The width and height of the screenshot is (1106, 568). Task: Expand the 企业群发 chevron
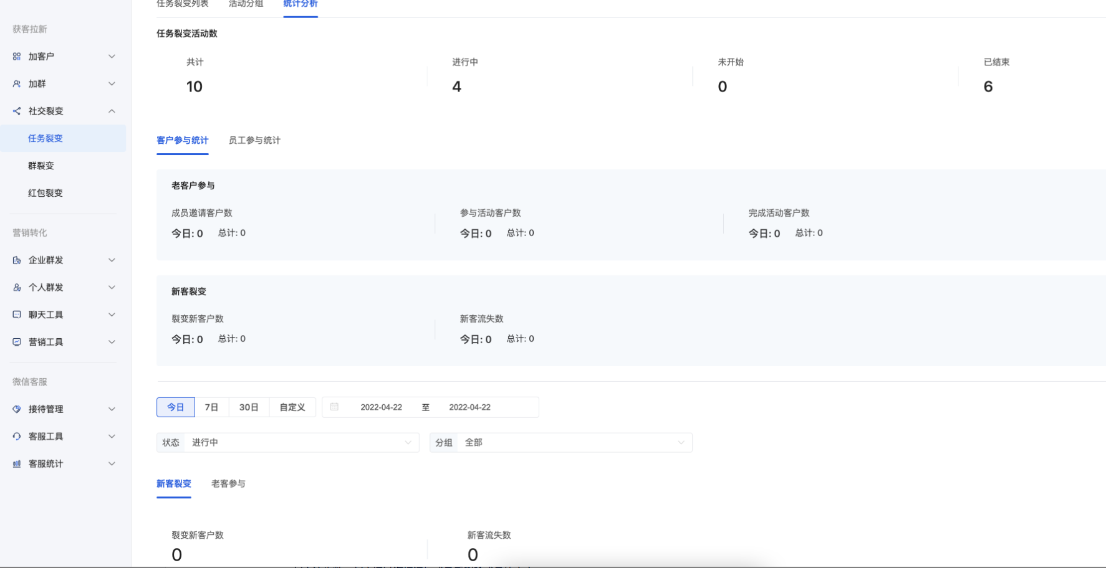[x=112, y=260]
